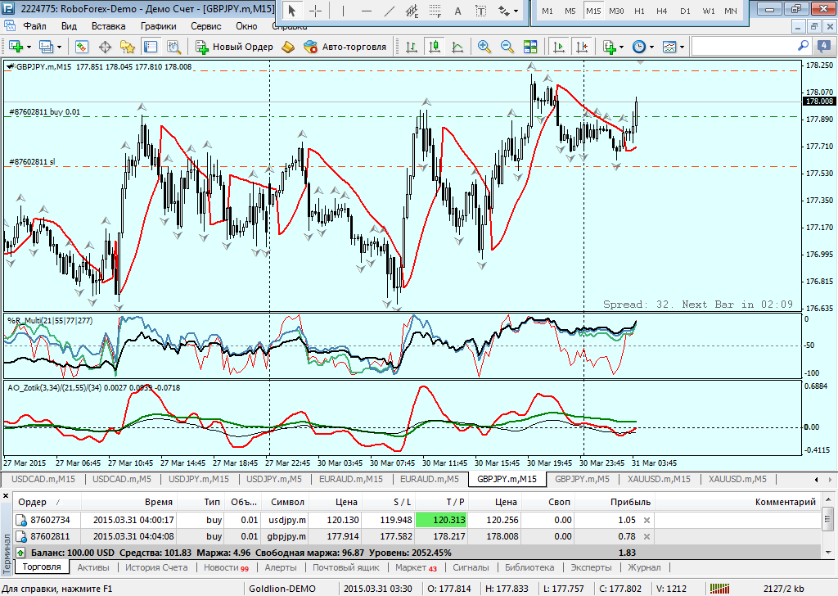838x596 pixels.
Task: Click the trade list vertical scrollbar
Action: [x=828, y=526]
